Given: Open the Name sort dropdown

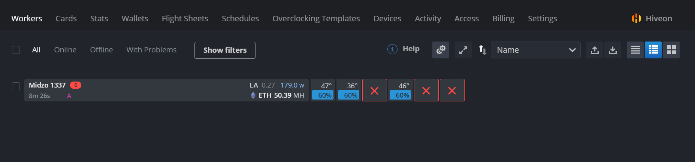Looking at the screenshot, I should (x=535, y=50).
